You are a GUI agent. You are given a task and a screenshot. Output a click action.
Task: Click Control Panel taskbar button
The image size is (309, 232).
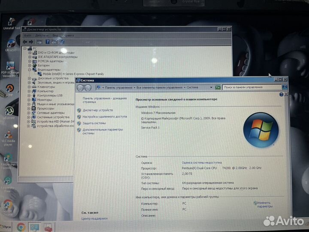click(34, 227)
